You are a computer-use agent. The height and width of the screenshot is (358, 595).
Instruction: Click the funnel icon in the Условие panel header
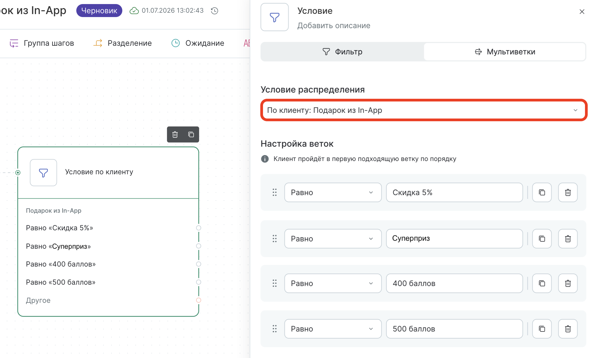[x=275, y=17]
